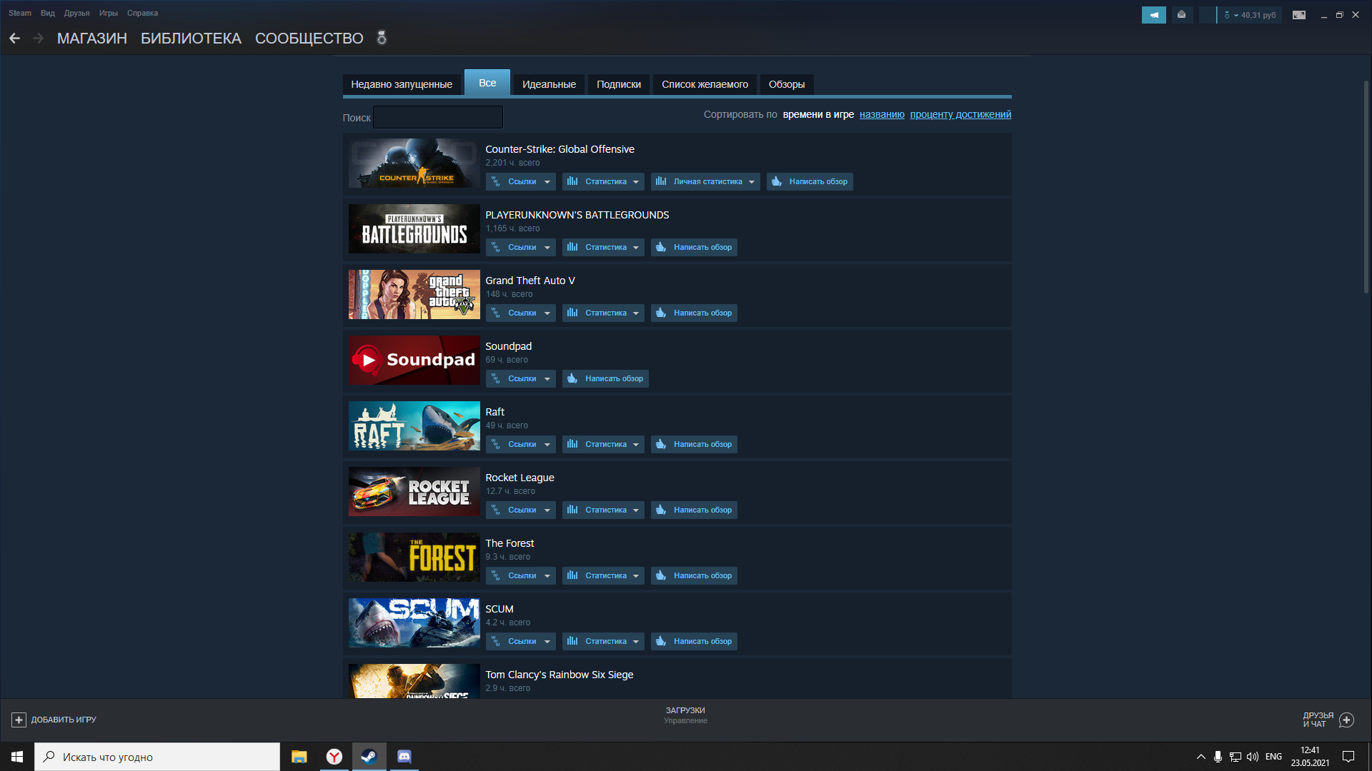Open the inbox envelope icon
Image resolution: width=1372 pixels, height=771 pixels.
pos(1182,15)
